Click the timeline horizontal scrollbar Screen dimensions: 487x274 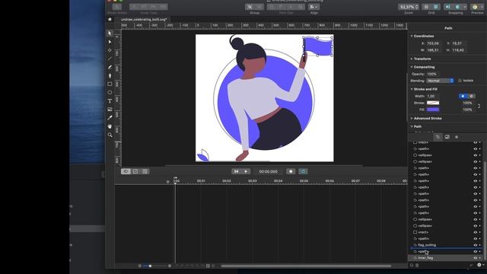306,266
